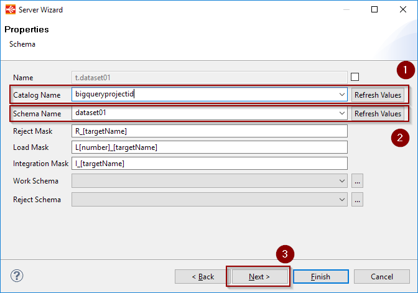418x293 pixels.
Task: Open the Reject Schema browse ellipsis button
Action: [x=357, y=200]
